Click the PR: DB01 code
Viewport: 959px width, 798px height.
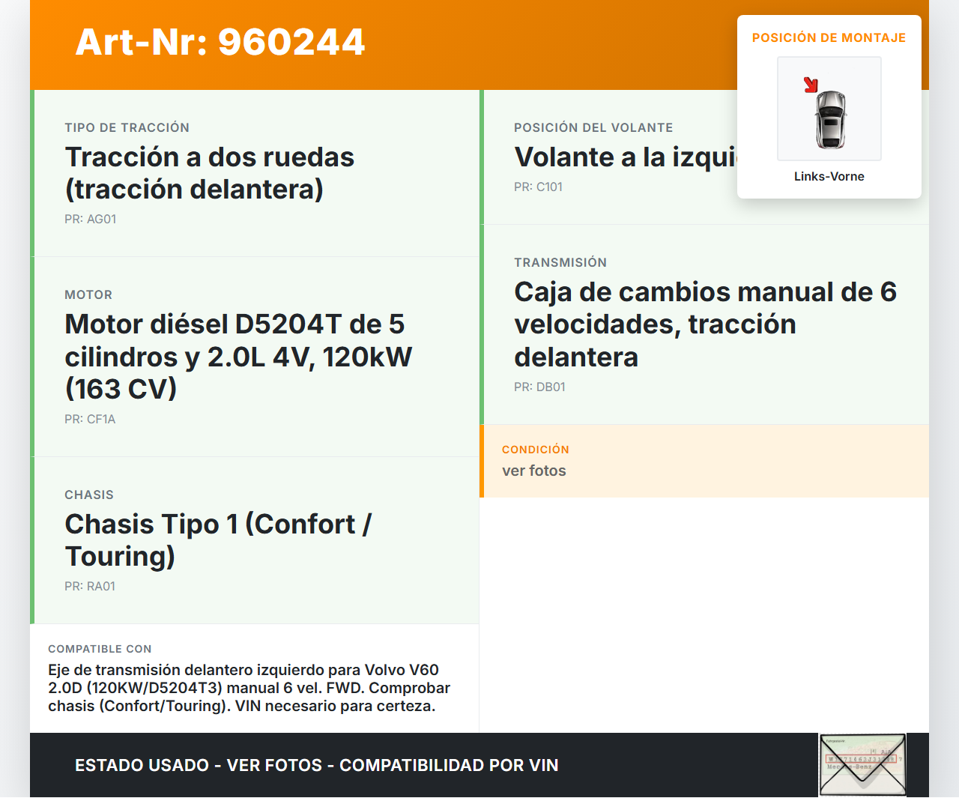coord(539,387)
